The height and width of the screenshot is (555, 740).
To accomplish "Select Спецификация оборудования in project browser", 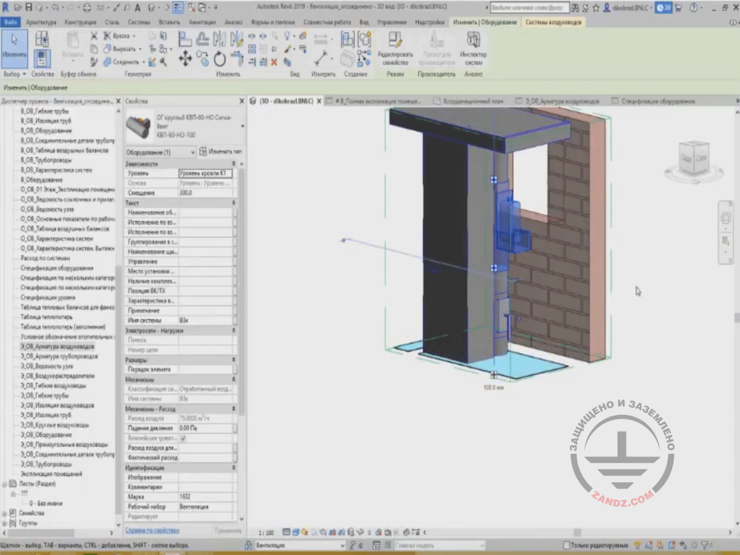I will [57, 268].
